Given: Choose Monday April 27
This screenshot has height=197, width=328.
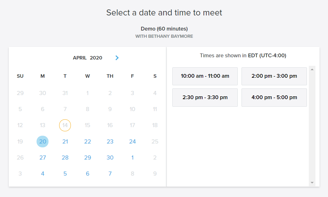Looking at the screenshot, I should click(42, 158).
